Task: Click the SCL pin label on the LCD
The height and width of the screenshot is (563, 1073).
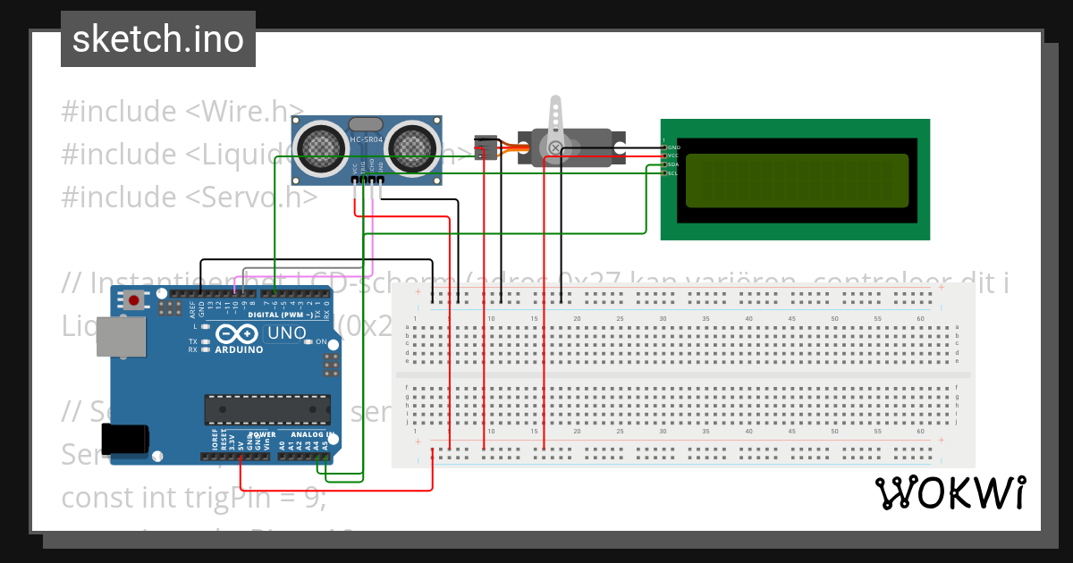Action: click(x=673, y=173)
